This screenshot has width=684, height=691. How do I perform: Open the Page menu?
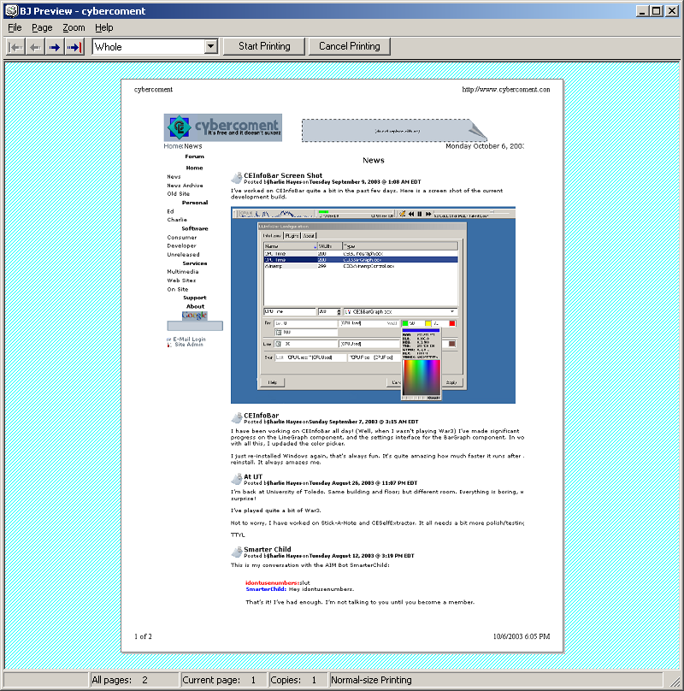coord(42,27)
